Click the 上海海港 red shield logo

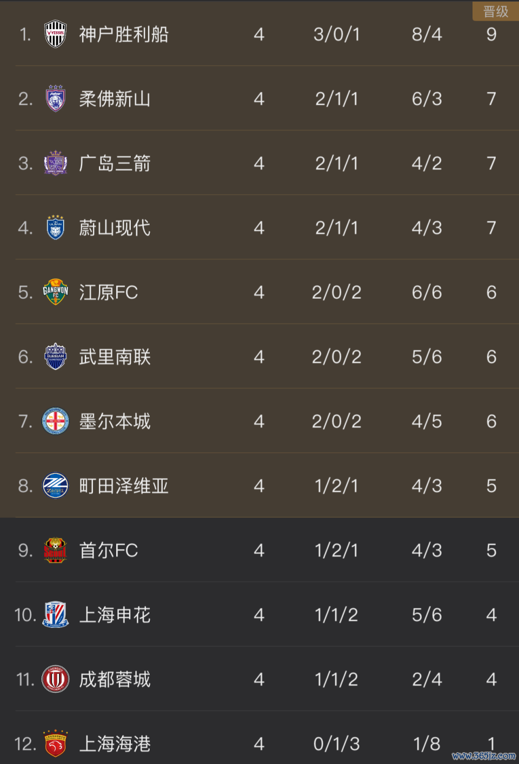[x=55, y=743]
